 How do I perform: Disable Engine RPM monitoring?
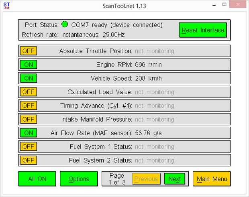[29, 65]
